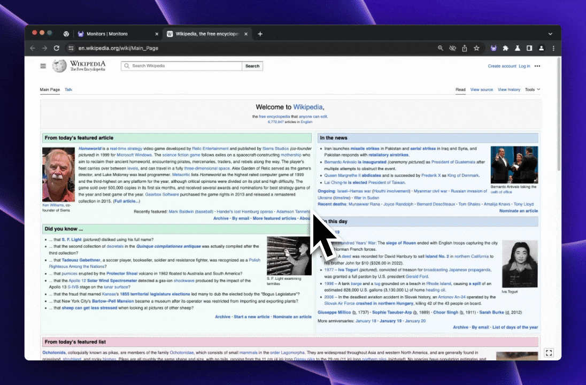Reload the page with the refresh icon
Screen dimensions: 586x385
click(56, 48)
